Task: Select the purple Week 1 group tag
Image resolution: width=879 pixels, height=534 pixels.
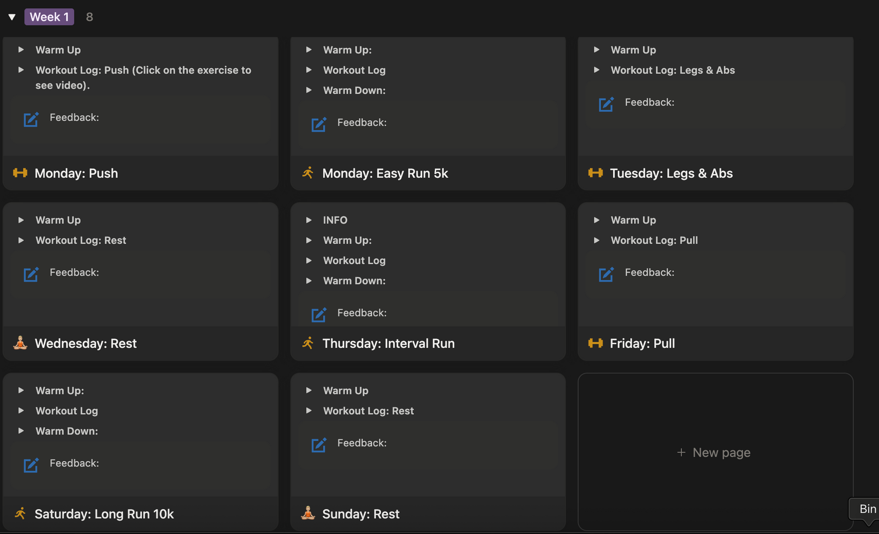Action: (x=49, y=17)
